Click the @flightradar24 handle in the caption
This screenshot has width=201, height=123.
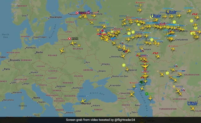125,120
